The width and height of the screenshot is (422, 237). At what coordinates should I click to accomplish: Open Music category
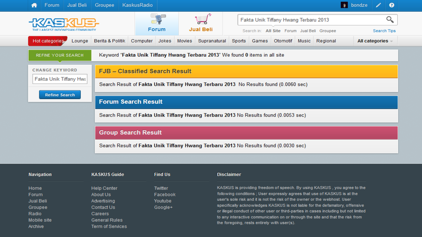pyautogui.click(x=304, y=41)
